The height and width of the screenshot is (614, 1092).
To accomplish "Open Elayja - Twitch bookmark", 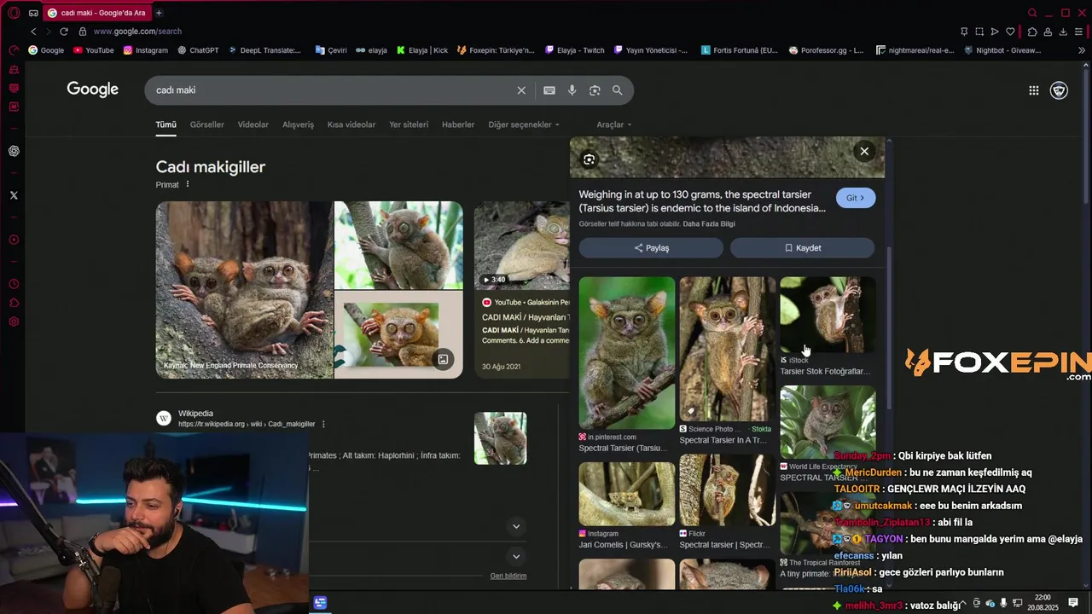I will pos(575,50).
